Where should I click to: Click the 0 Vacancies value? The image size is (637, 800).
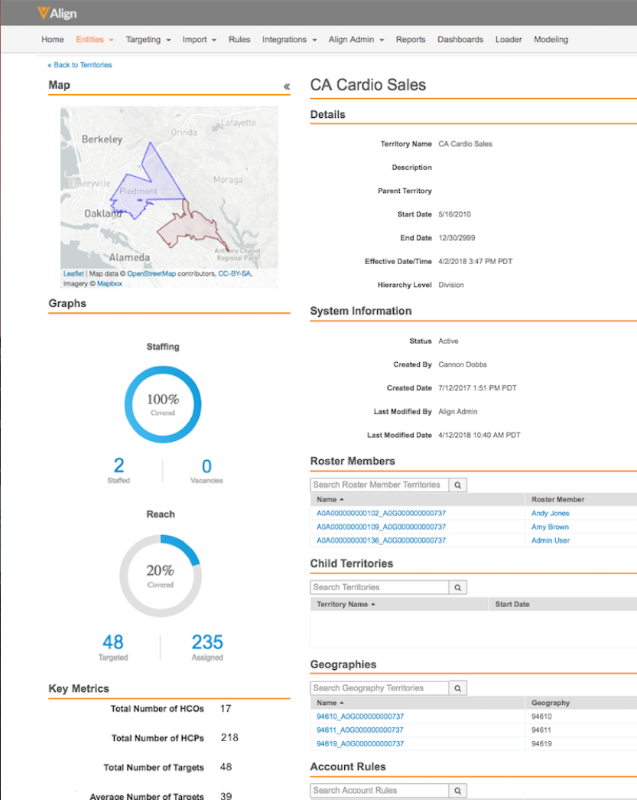[206, 466]
